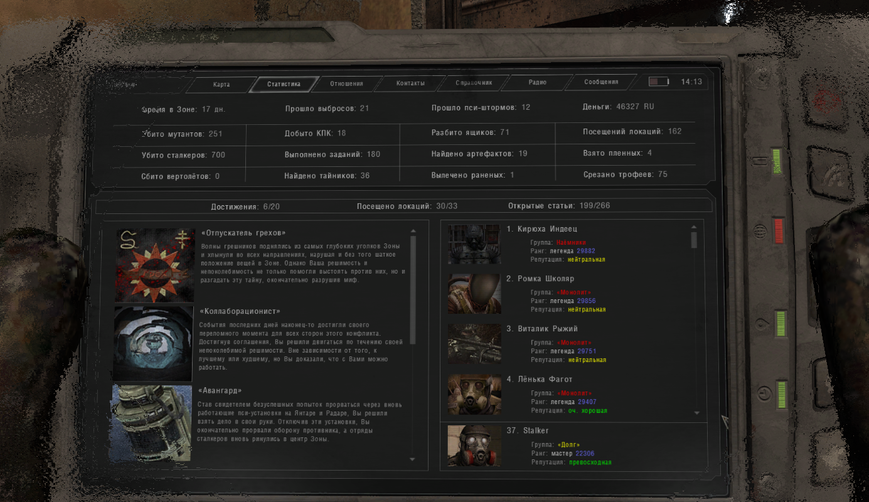Screen dimensions: 869x502
Task: Click the achievements list scrollbar thumb
Action: coord(413,290)
